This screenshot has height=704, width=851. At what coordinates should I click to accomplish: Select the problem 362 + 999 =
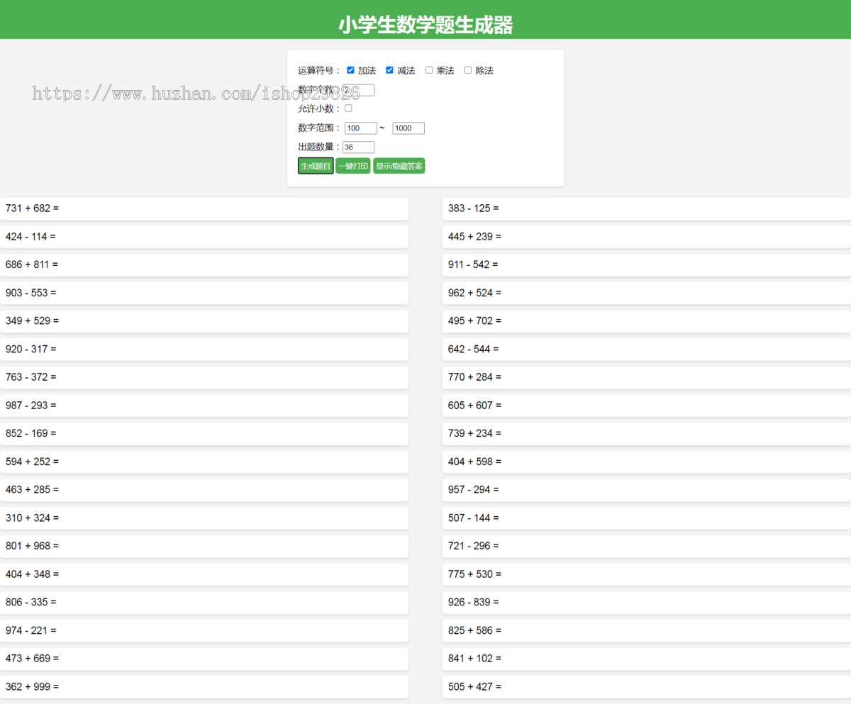point(204,686)
